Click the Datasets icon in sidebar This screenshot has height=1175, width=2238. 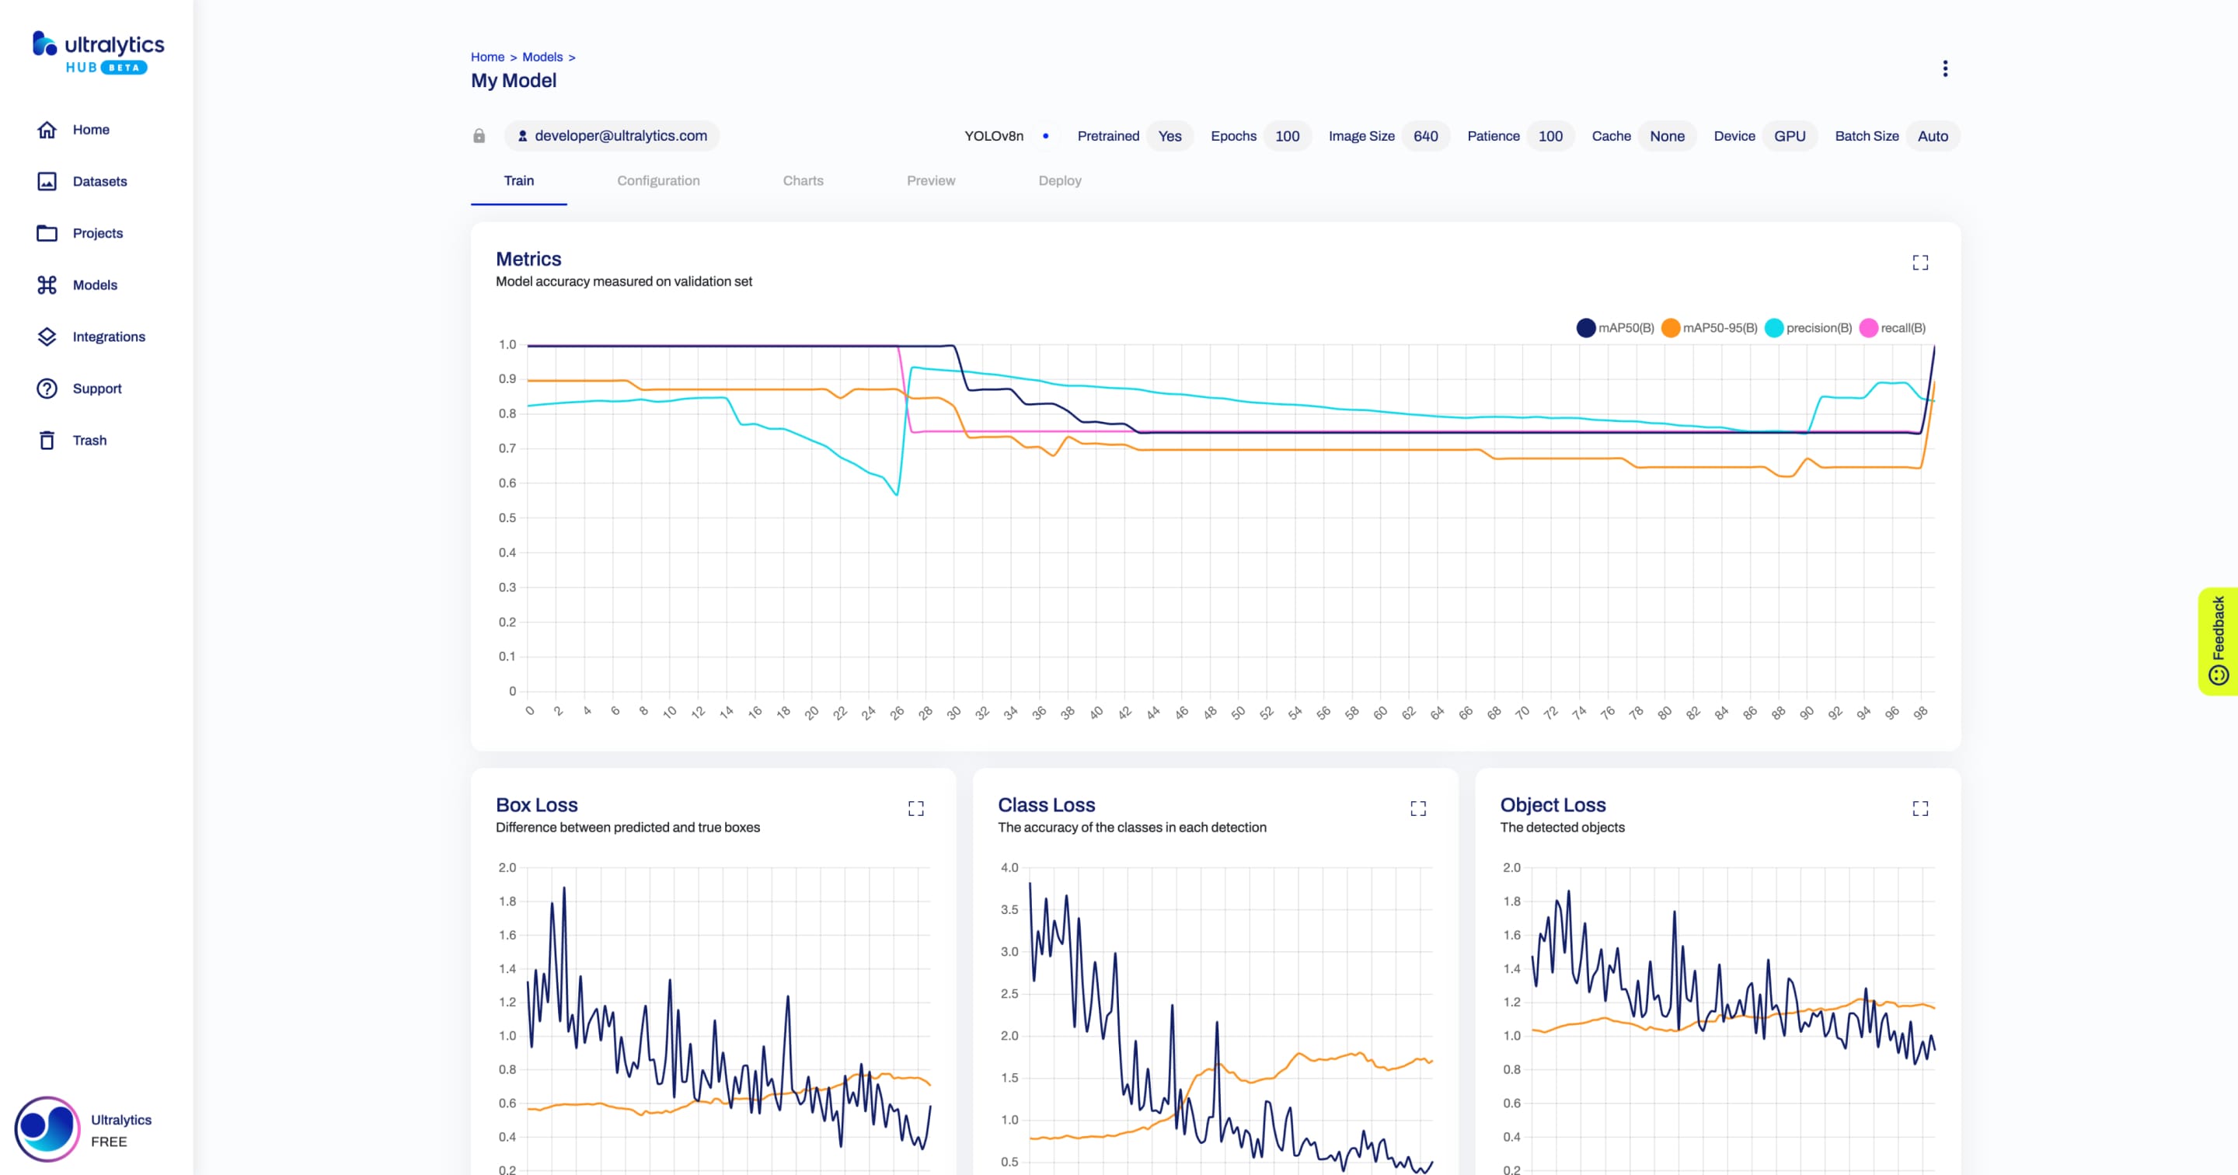[47, 180]
